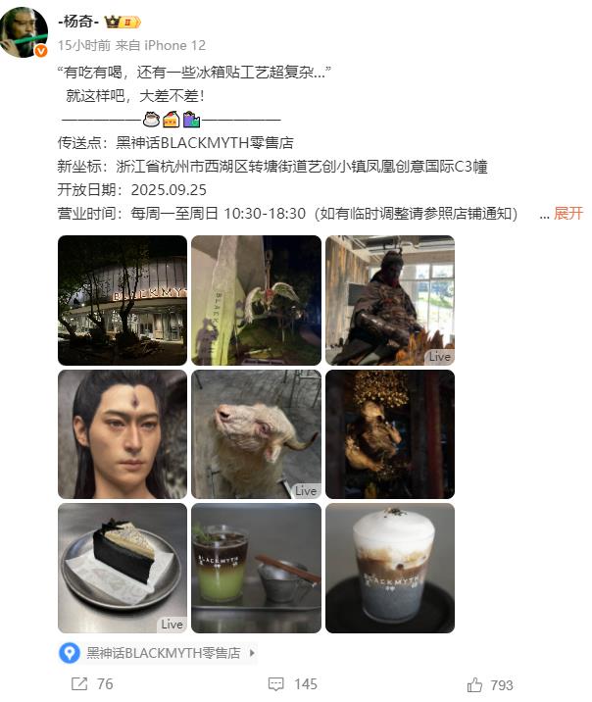This screenshot has height=702, width=592.
Task: Click the blue location pin icon
Action: [x=70, y=653]
